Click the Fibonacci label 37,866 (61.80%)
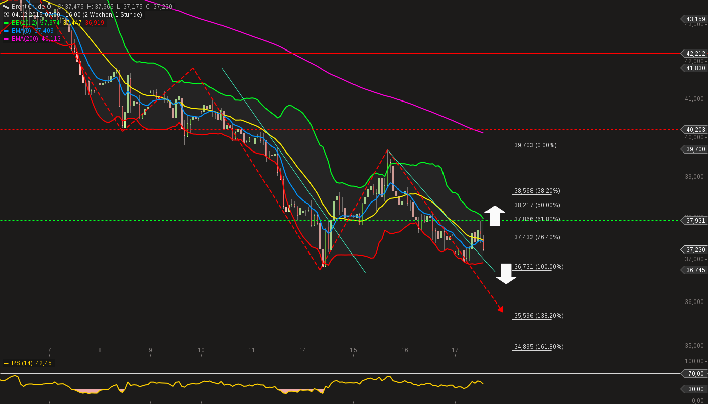Screen dimensions: 708x404 (537, 219)
